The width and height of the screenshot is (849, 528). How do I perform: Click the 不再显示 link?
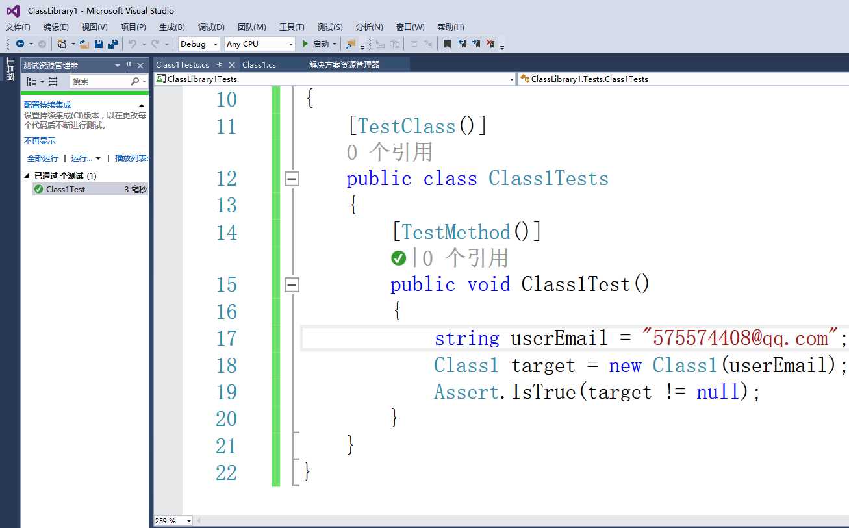40,141
